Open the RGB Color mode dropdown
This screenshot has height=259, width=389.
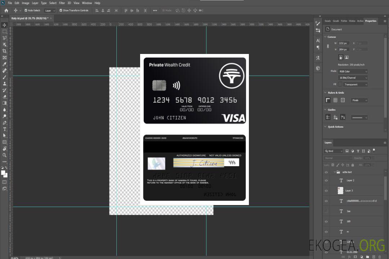click(x=353, y=71)
